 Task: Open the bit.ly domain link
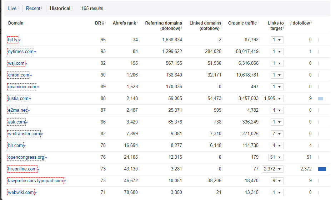point(12,40)
